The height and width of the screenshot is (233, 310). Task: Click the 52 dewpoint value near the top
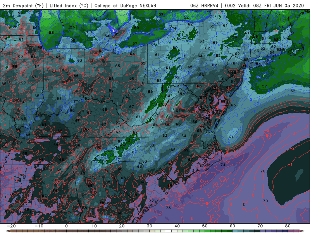click(186, 17)
